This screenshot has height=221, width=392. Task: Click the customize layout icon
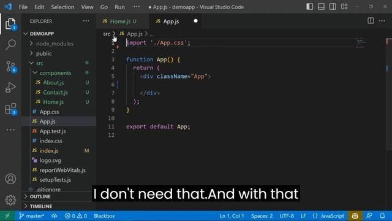point(344,7)
